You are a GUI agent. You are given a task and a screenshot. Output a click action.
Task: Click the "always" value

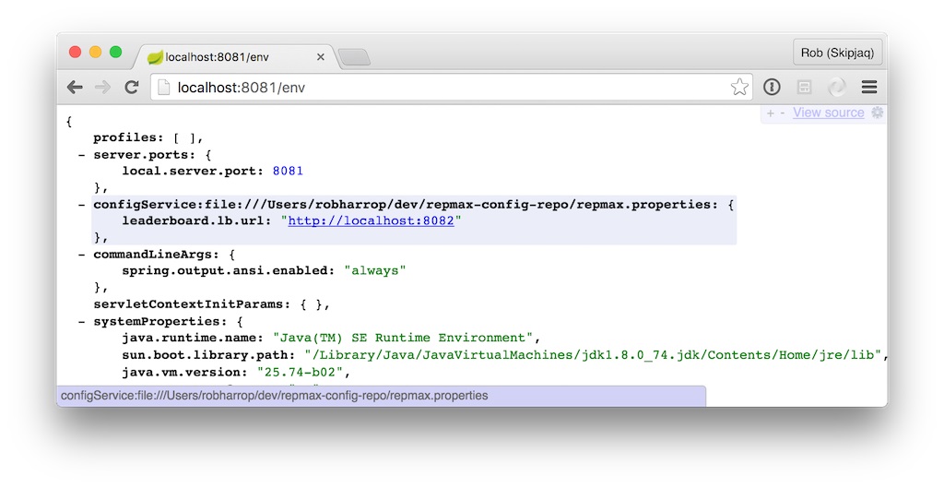[375, 270]
